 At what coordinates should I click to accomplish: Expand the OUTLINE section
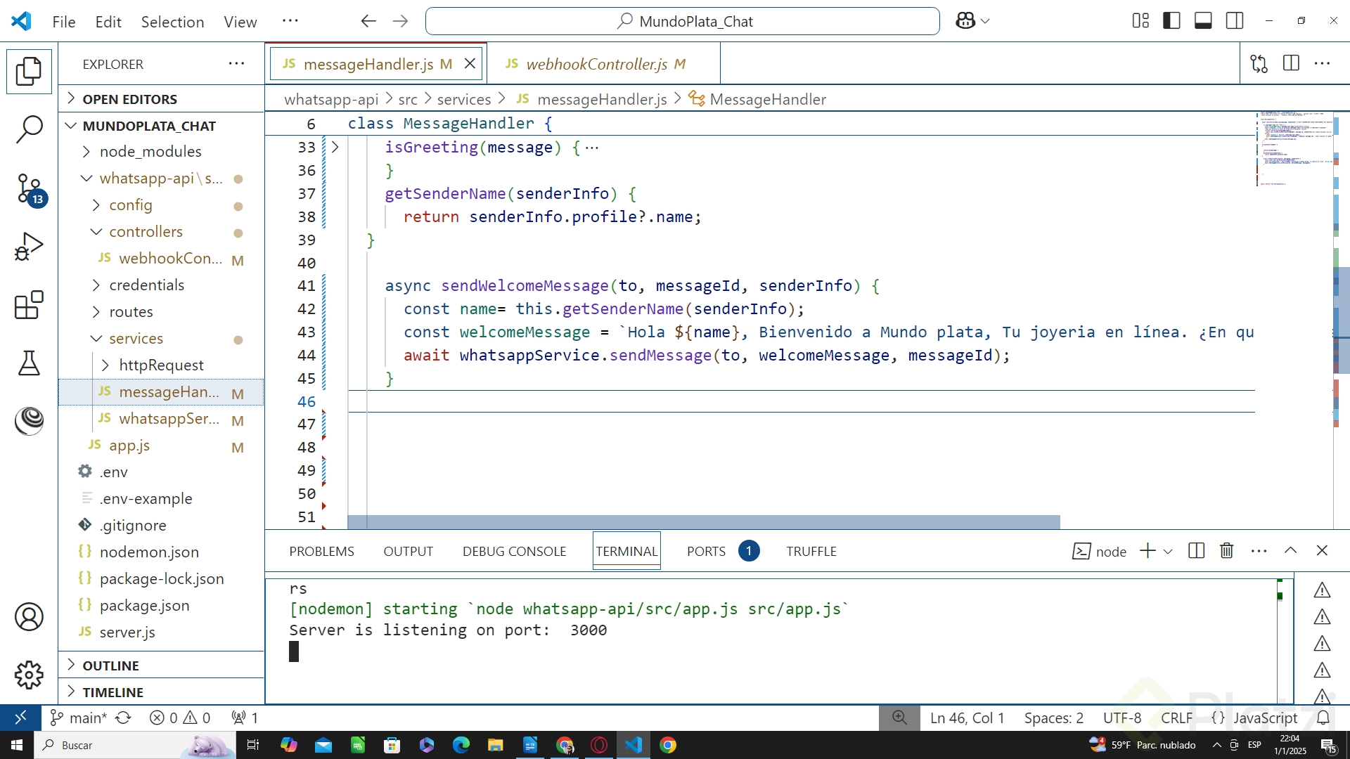110,666
